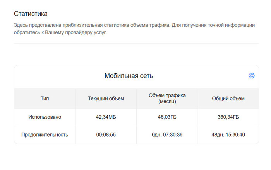Click the "Мобильная сеть" card title

[129, 76]
